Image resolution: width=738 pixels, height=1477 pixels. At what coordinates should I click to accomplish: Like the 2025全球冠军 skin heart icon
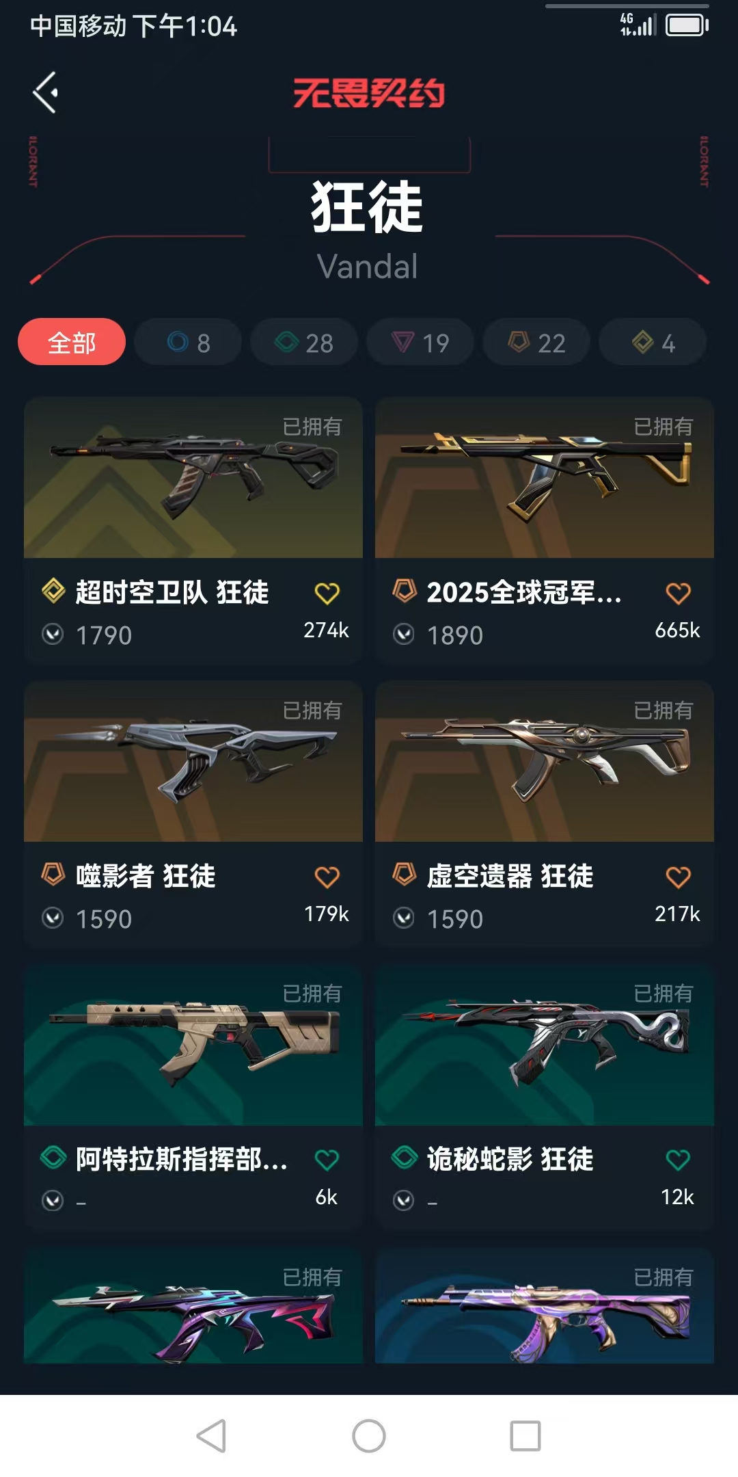tap(678, 593)
